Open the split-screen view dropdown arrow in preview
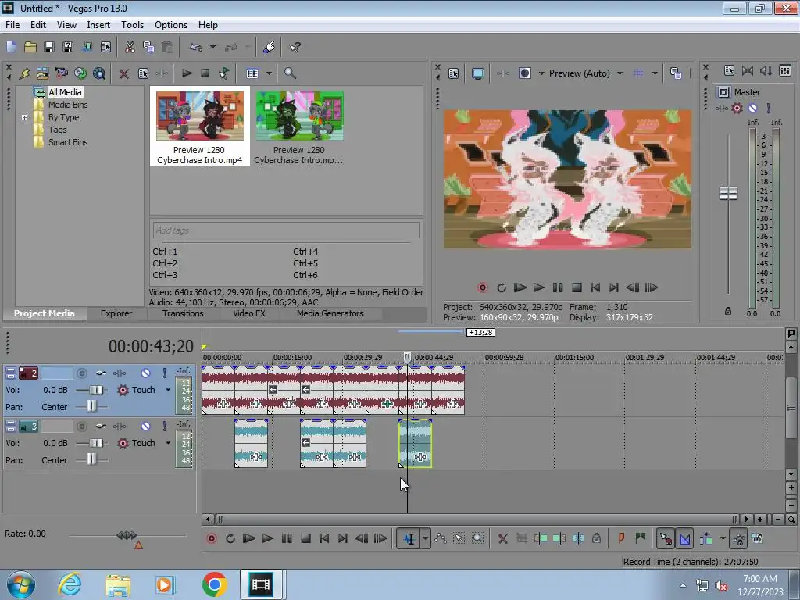Viewport: 800px width, 600px height. 541,73
